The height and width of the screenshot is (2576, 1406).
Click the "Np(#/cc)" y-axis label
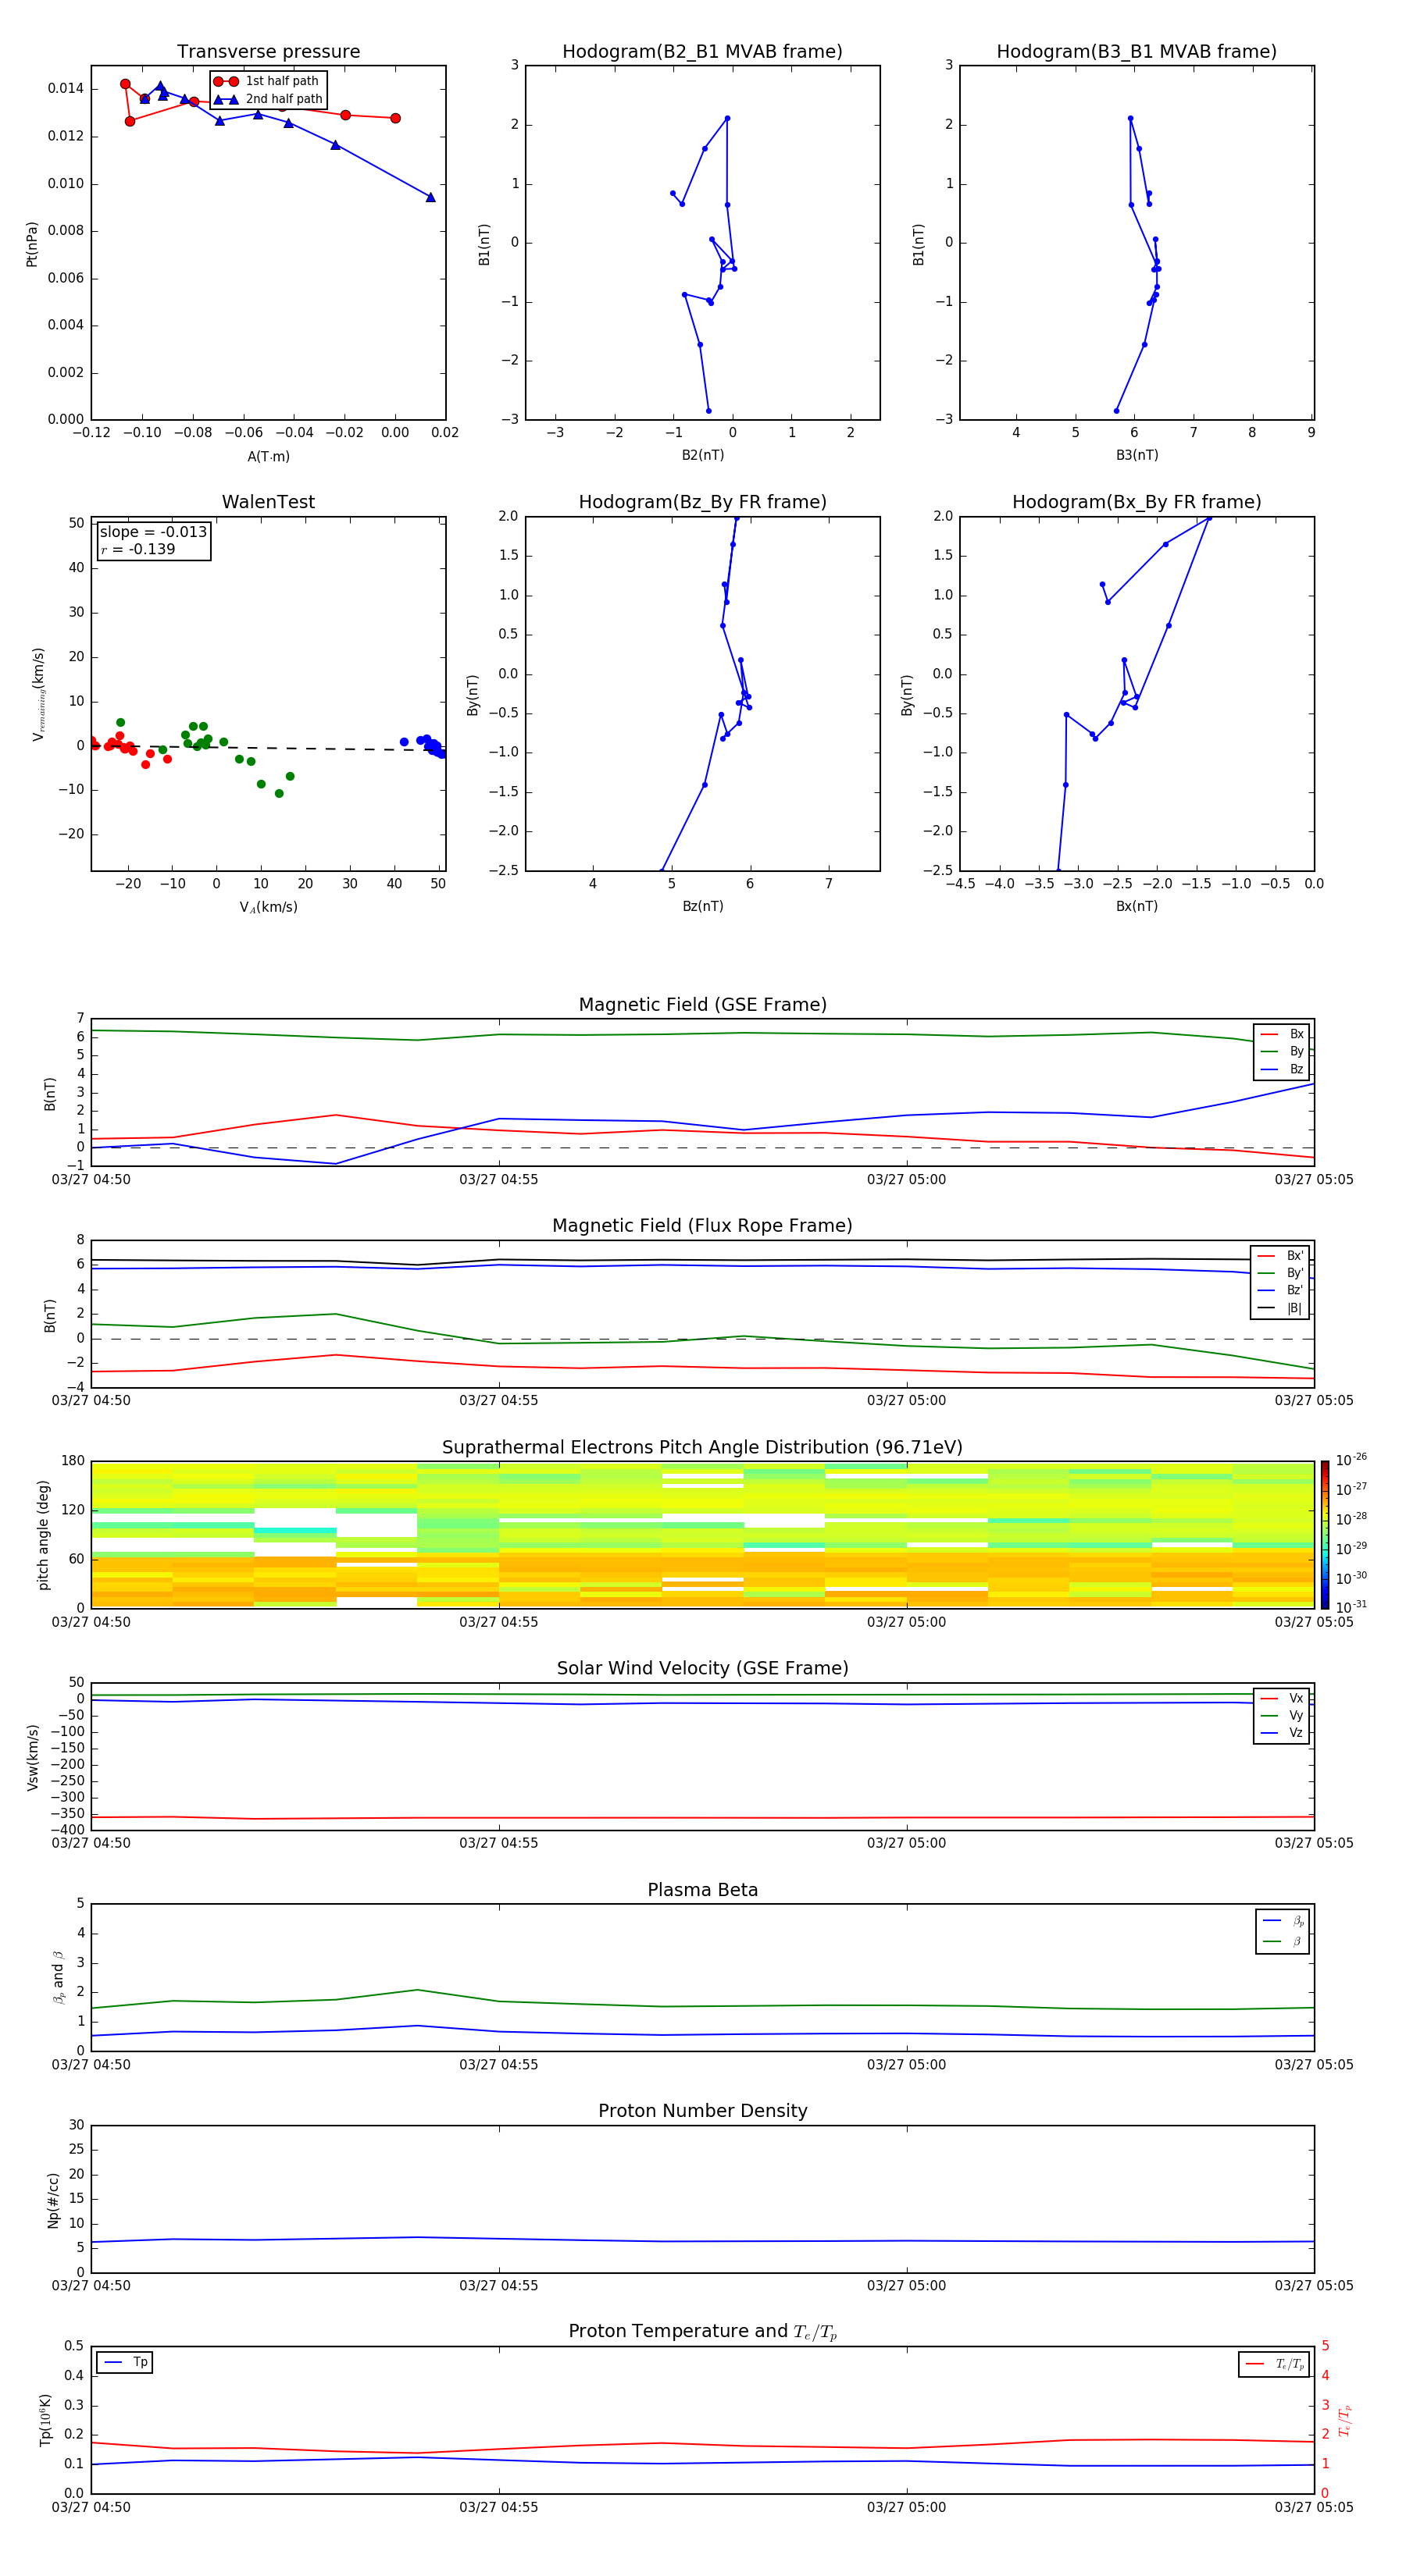[53, 2200]
